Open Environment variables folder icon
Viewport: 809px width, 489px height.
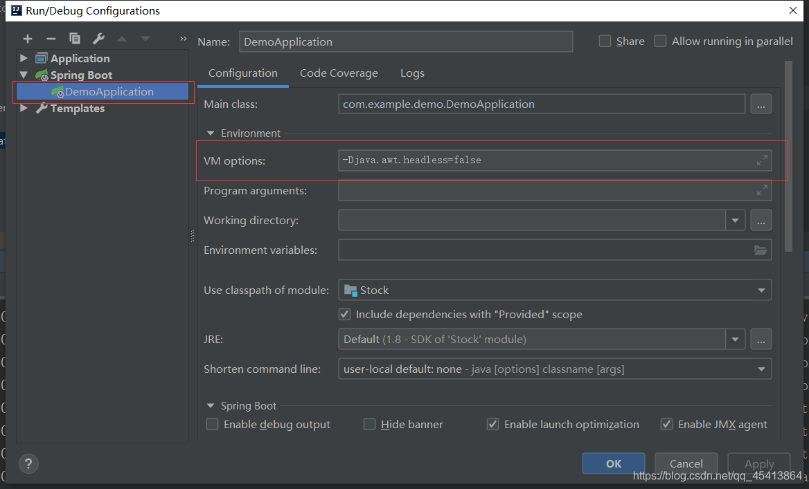point(761,250)
